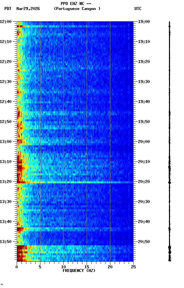Click the 15 Hz frequency axis label
The height and width of the screenshot is (288, 184).
87,267
